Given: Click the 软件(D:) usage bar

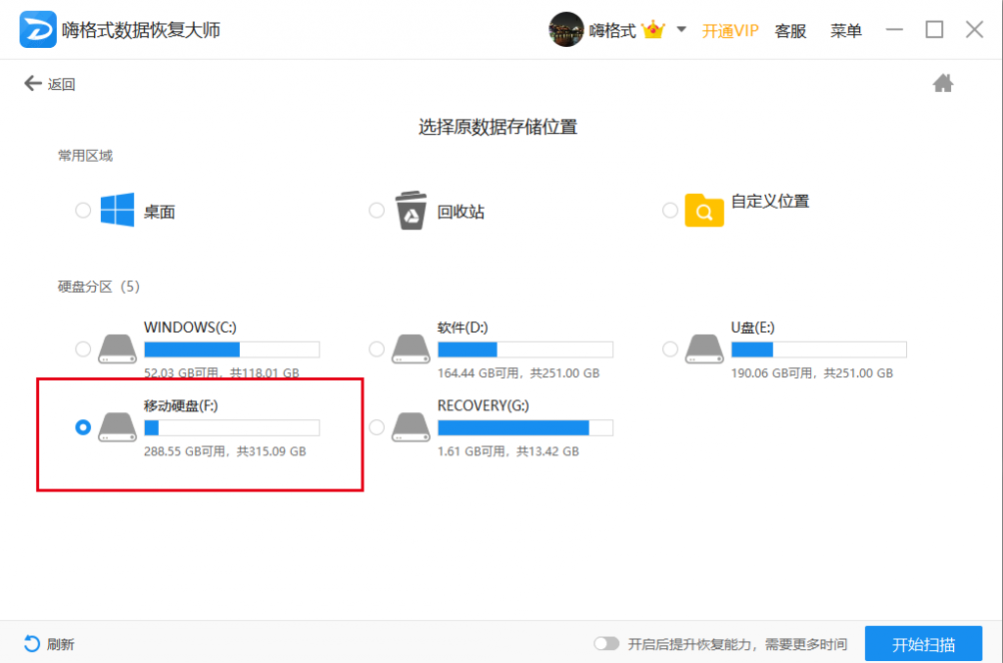Looking at the screenshot, I should click(x=525, y=349).
